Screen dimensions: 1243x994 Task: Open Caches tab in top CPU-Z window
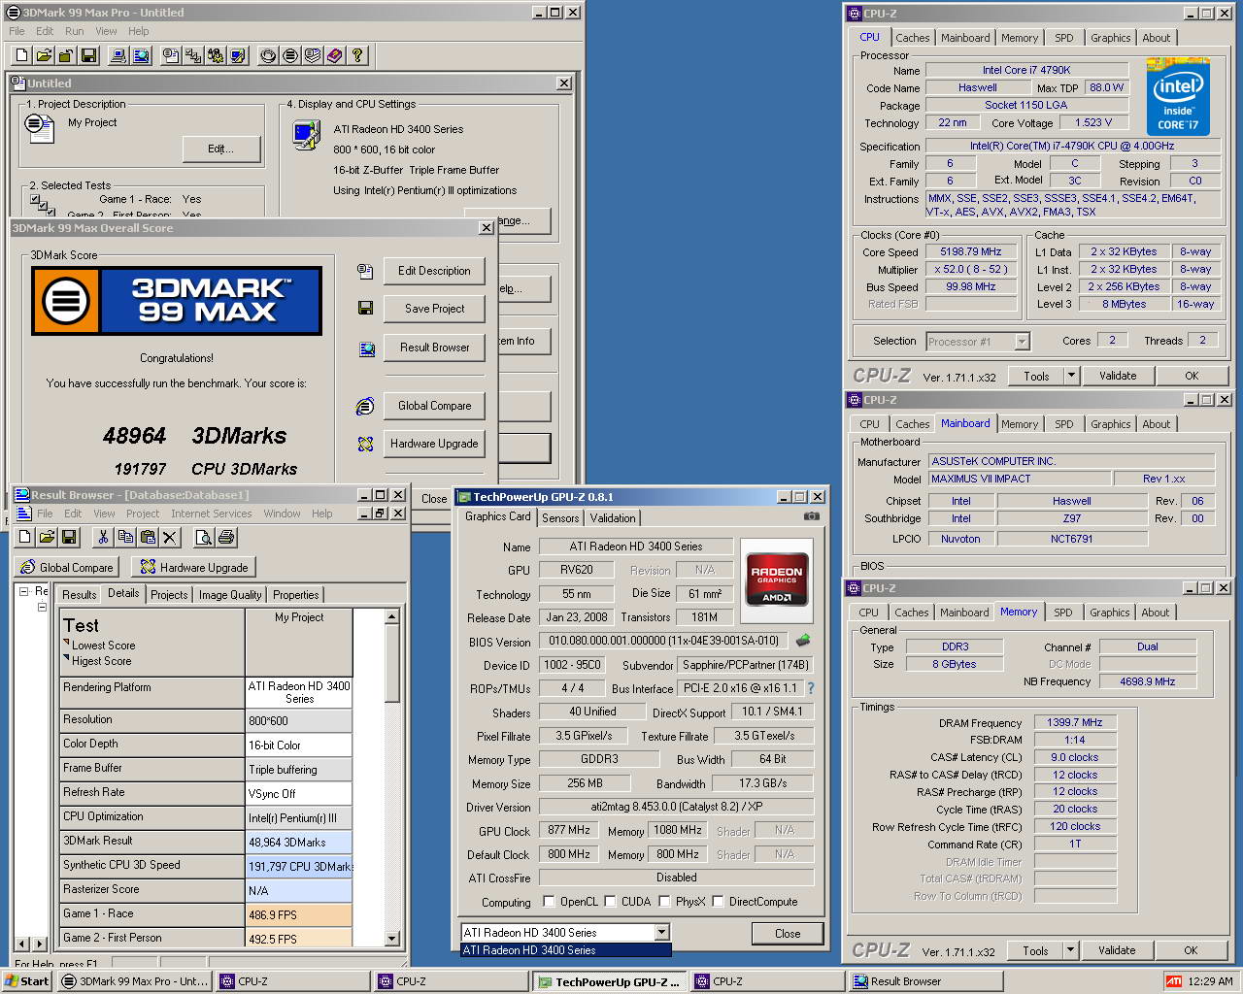(912, 38)
